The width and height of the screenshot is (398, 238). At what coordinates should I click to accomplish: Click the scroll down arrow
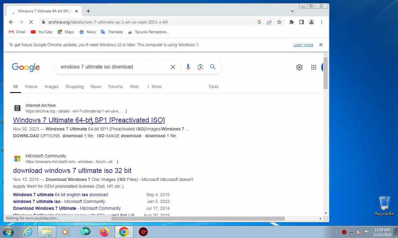(326, 213)
